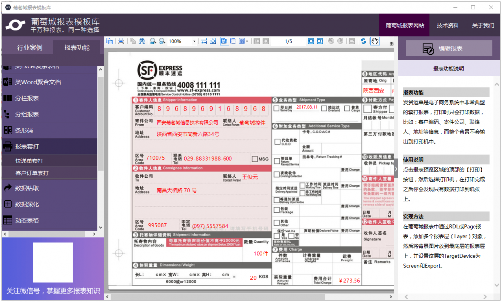Click the next page navigation arrow
502x302 pixels.
tap(311, 41)
